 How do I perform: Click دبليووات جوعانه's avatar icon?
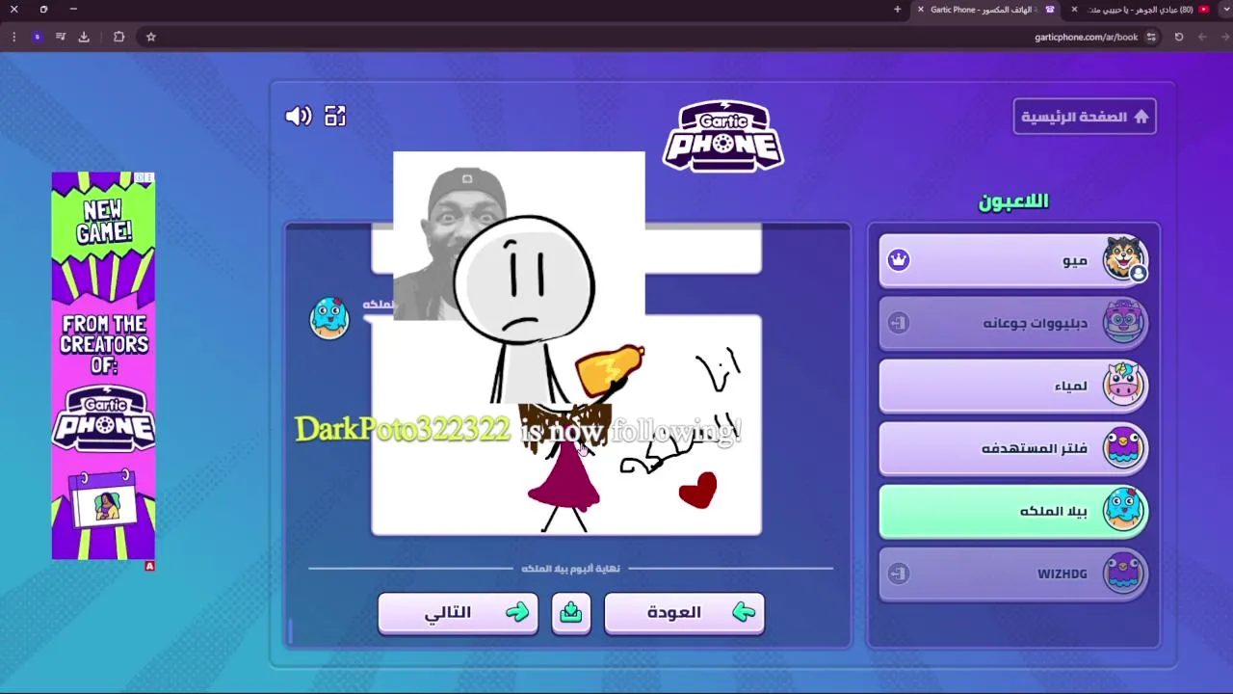pyautogui.click(x=1123, y=322)
